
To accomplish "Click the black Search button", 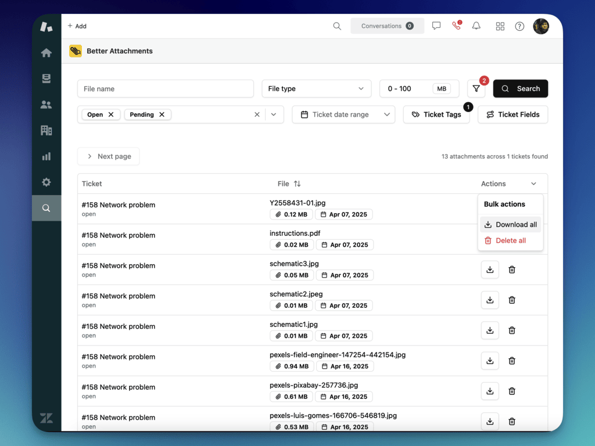I will click(521, 89).
